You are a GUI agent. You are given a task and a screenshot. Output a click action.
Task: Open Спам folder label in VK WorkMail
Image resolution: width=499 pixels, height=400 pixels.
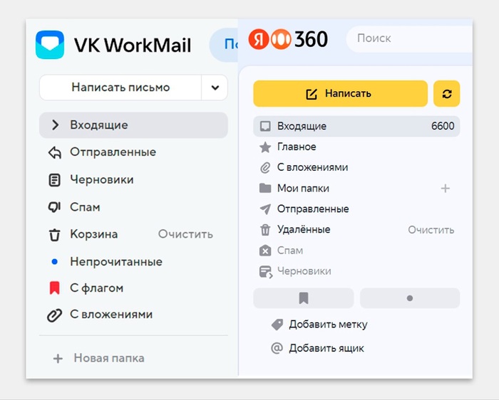click(x=85, y=207)
